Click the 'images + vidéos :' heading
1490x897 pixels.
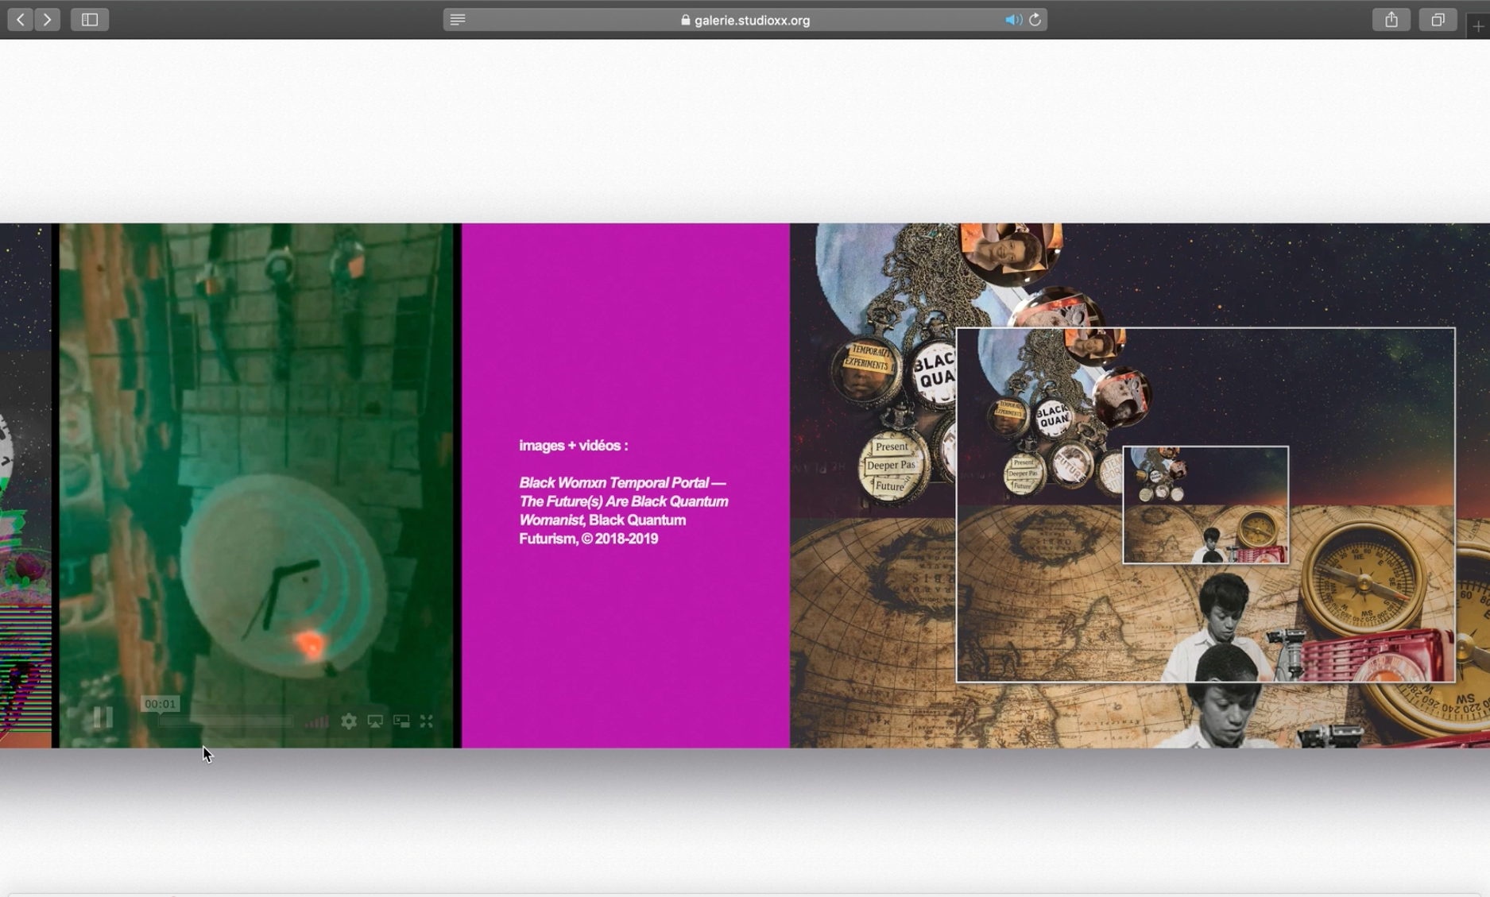click(x=574, y=445)
